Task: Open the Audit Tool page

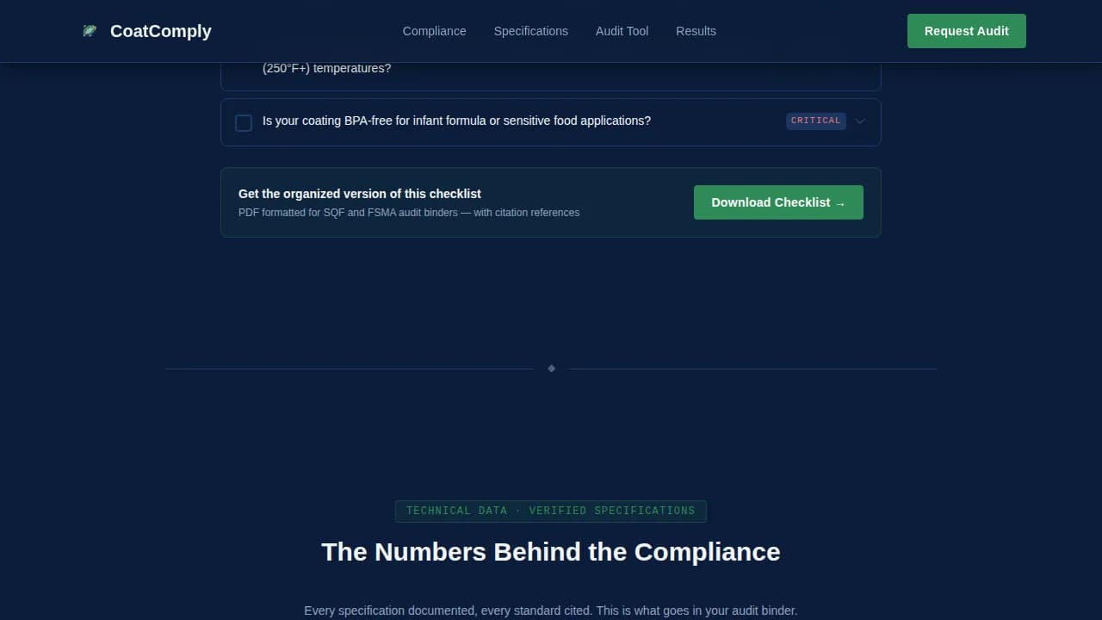Action: 622,31
